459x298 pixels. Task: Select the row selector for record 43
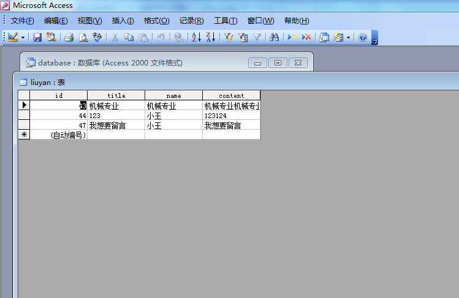(x=24, y=105)
